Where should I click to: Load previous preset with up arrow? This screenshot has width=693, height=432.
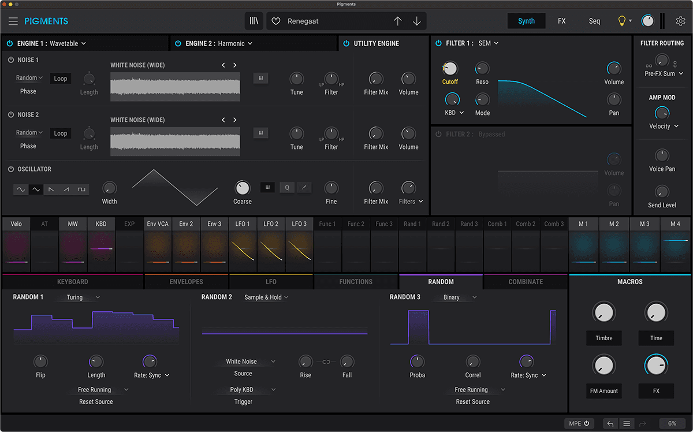[x=397, y=21]
